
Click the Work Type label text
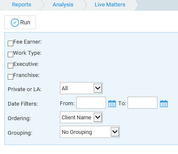27,53
